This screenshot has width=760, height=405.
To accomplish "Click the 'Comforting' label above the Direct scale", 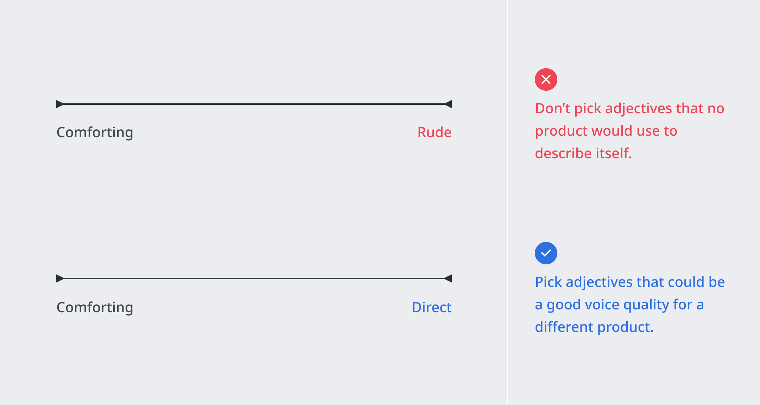I will 95,307.
